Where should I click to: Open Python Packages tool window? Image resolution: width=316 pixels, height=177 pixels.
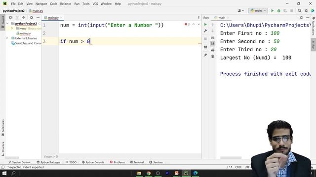(x=48, y=162)
